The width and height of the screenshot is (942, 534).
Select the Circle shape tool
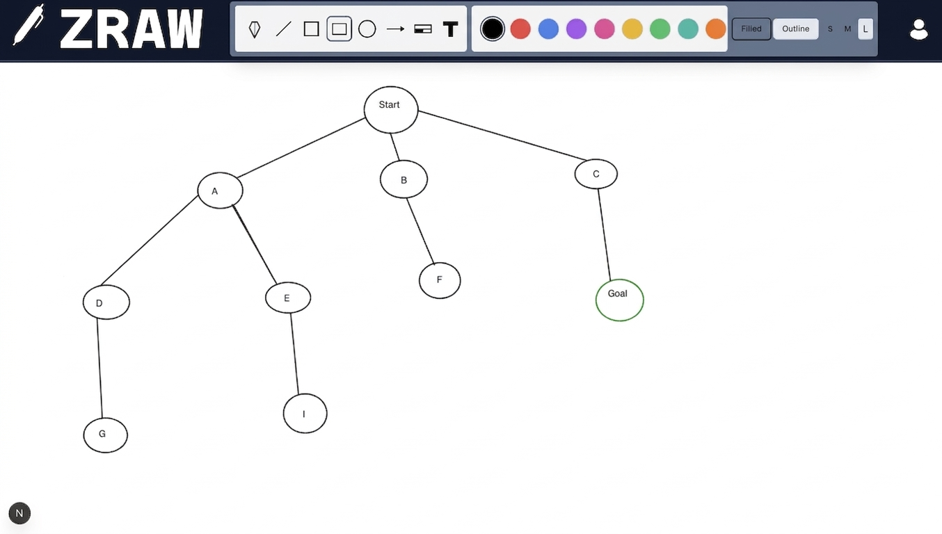point(367,29)
